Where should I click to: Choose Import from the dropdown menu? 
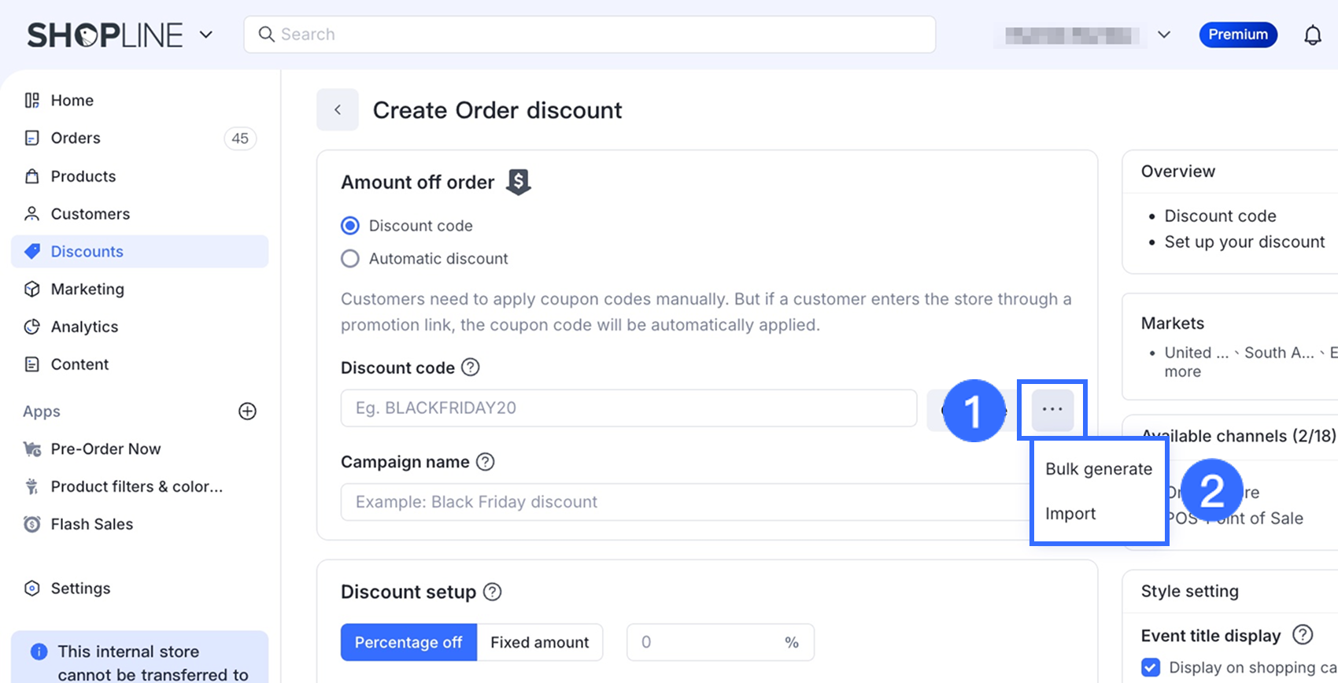(1070, 514)
